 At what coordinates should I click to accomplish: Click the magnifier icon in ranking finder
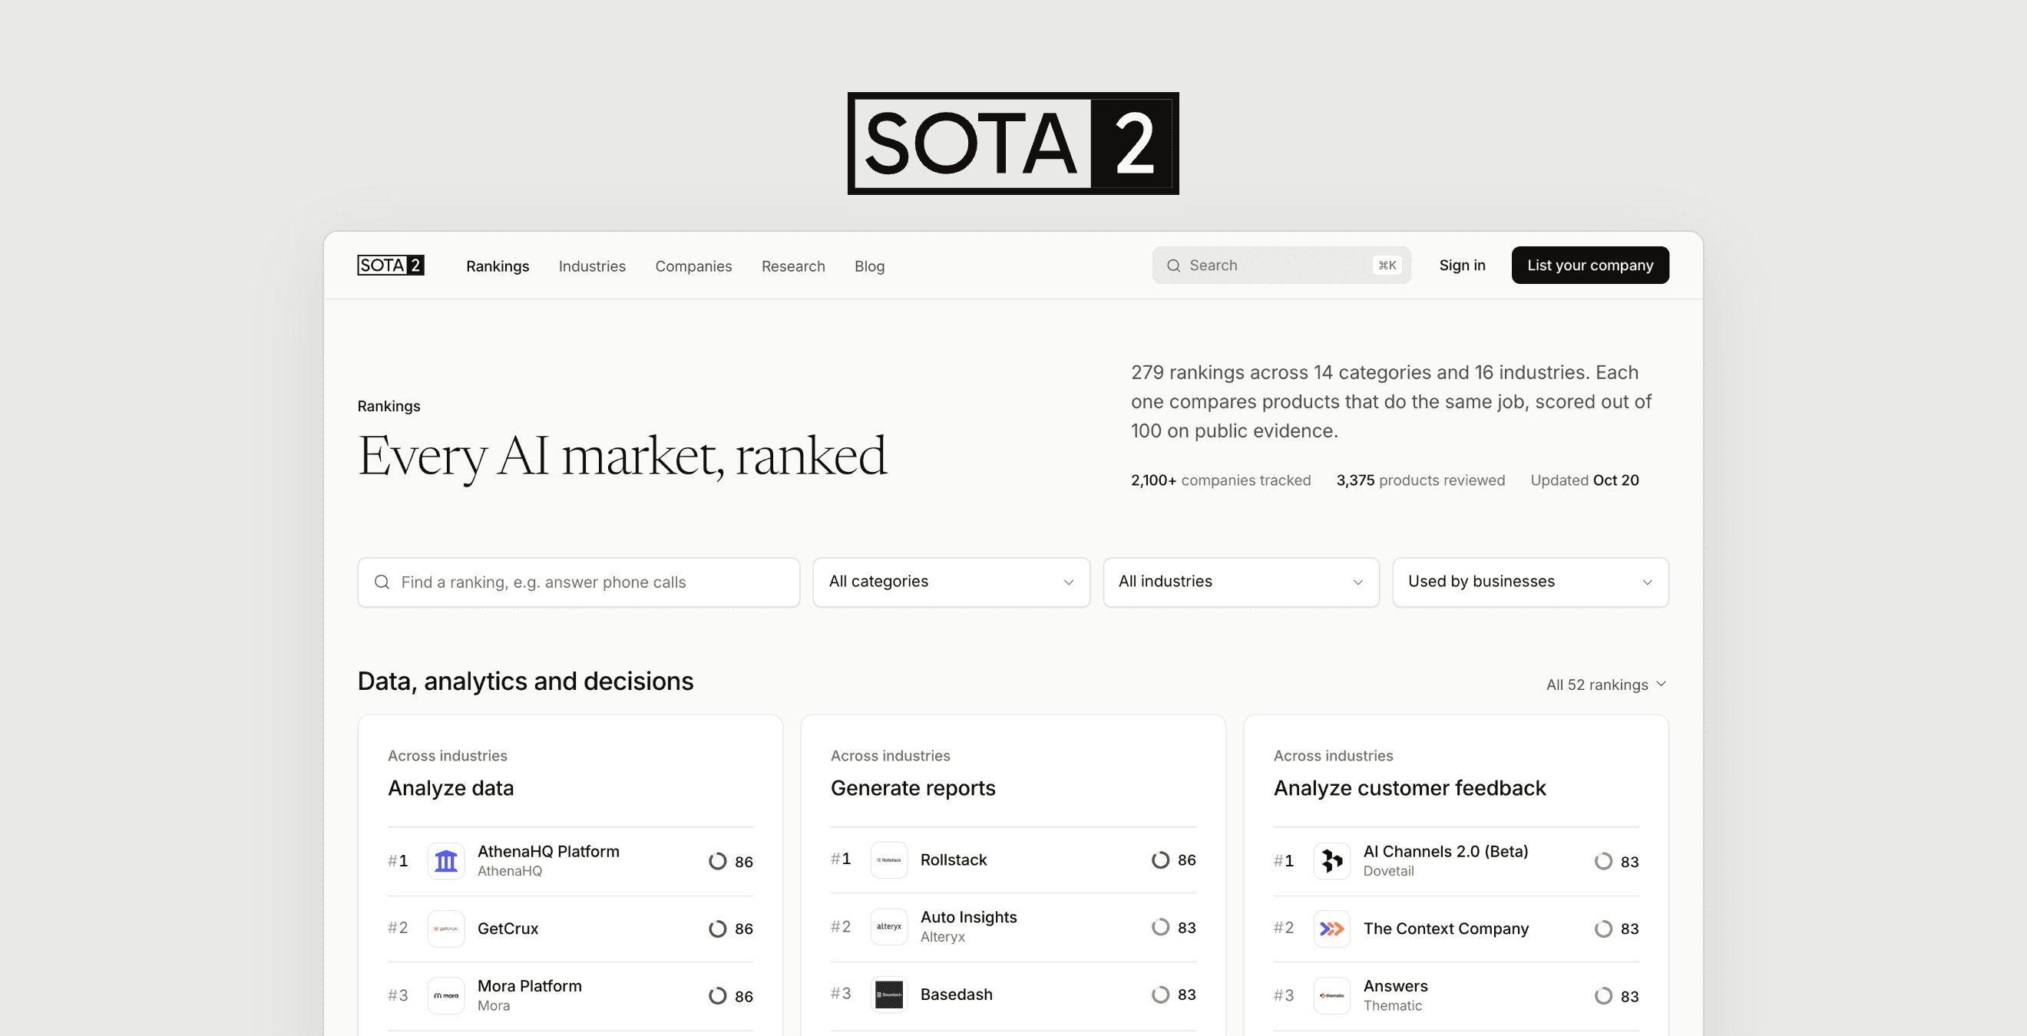point(382,582)
